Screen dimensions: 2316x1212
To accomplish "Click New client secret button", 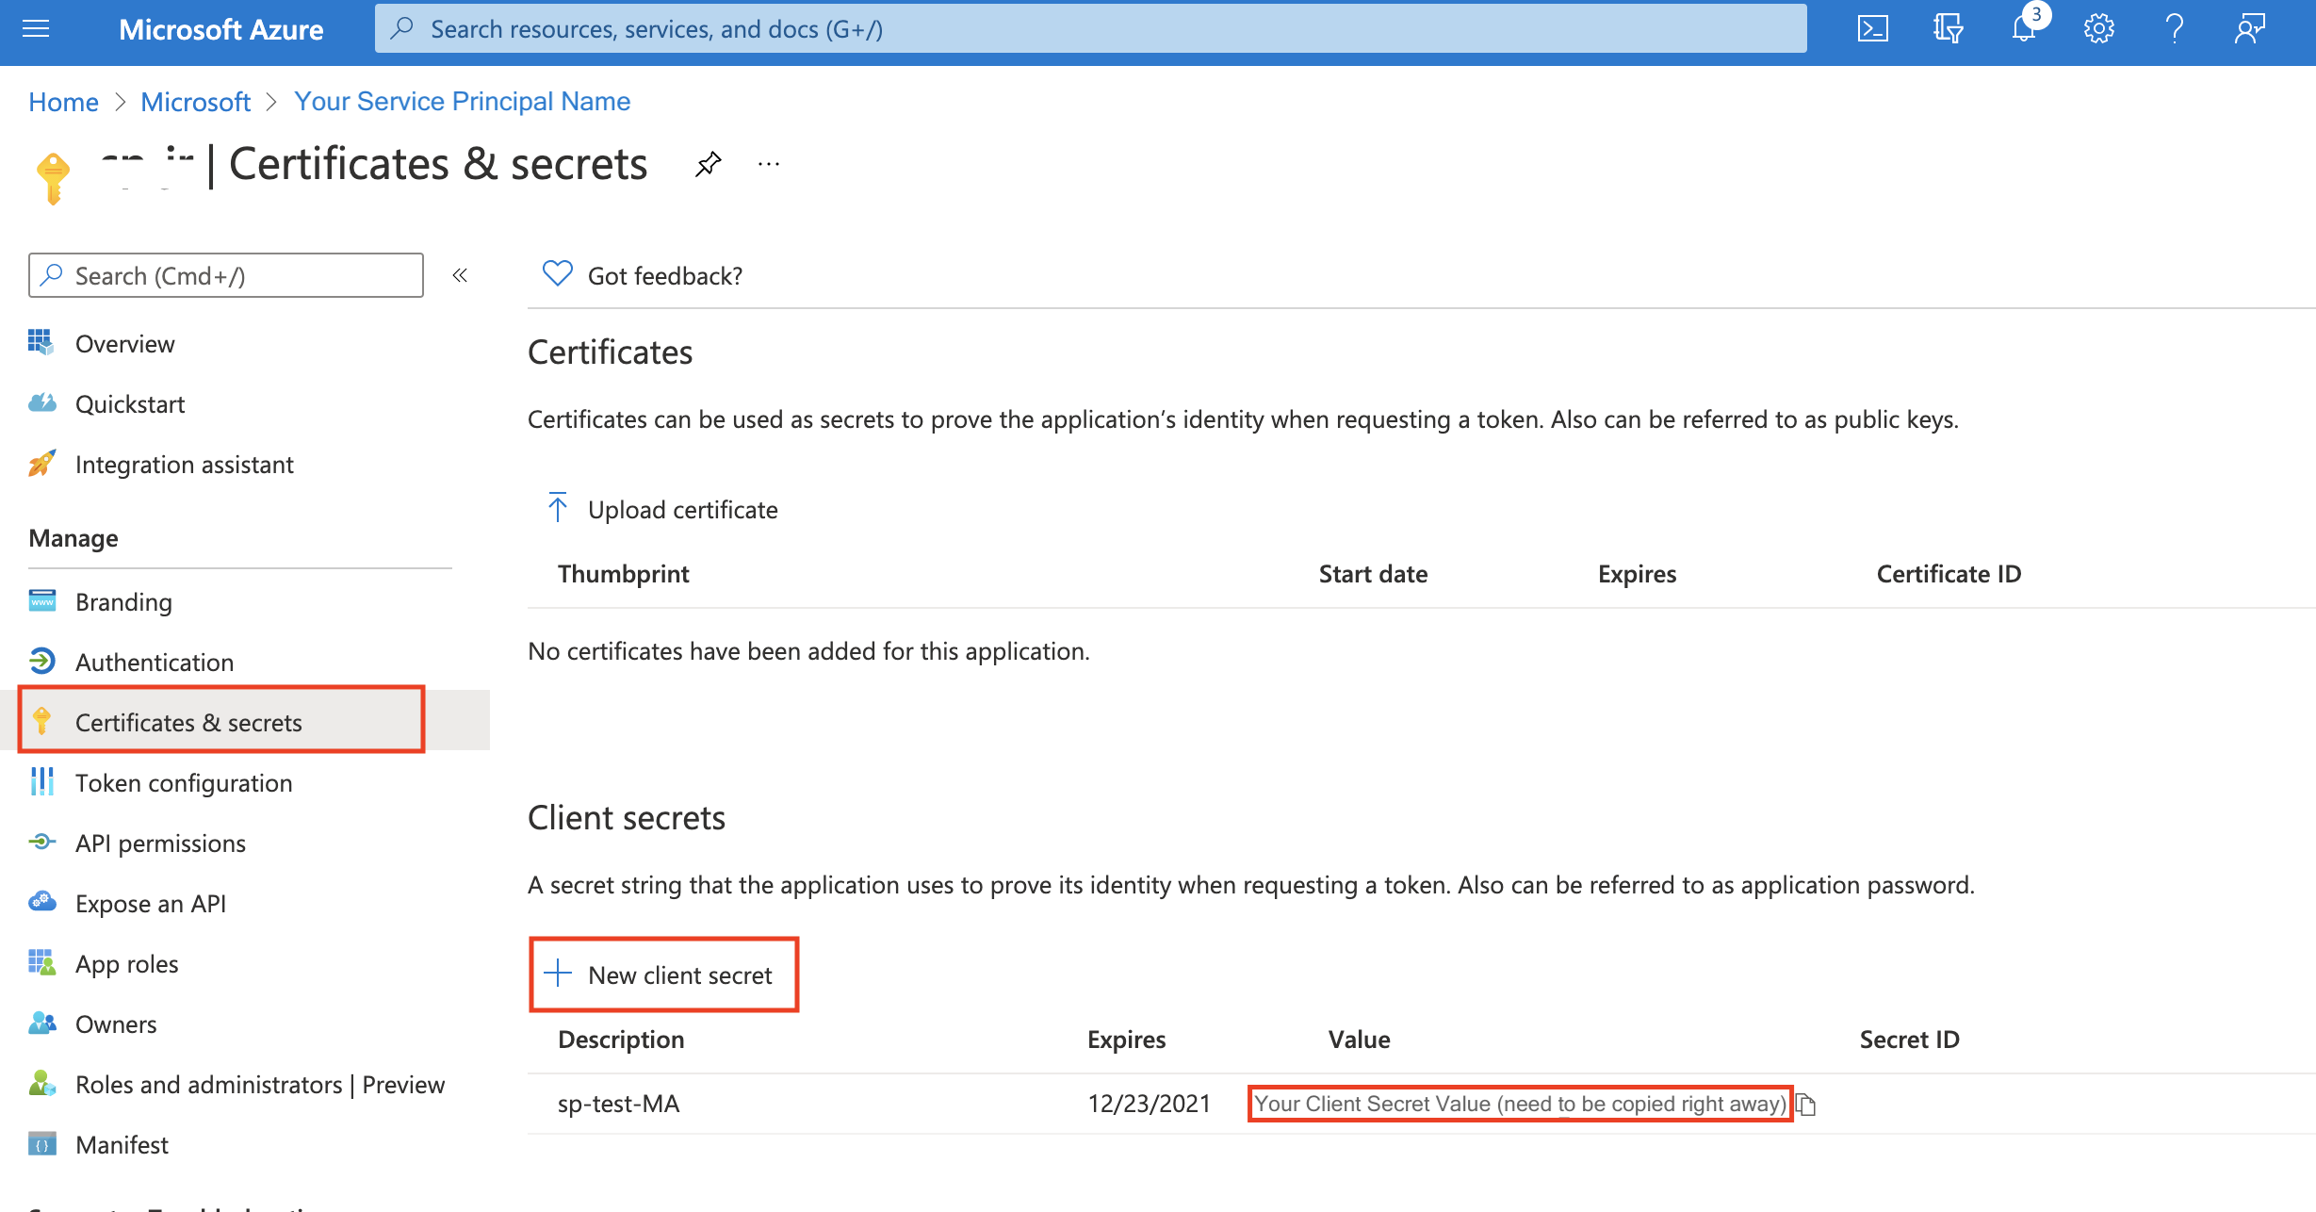I will click(x=665, y=975).
